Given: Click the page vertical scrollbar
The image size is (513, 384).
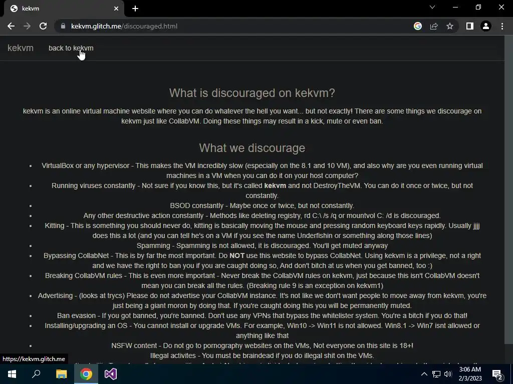Looking at the screenshot, I should [509, 189].
